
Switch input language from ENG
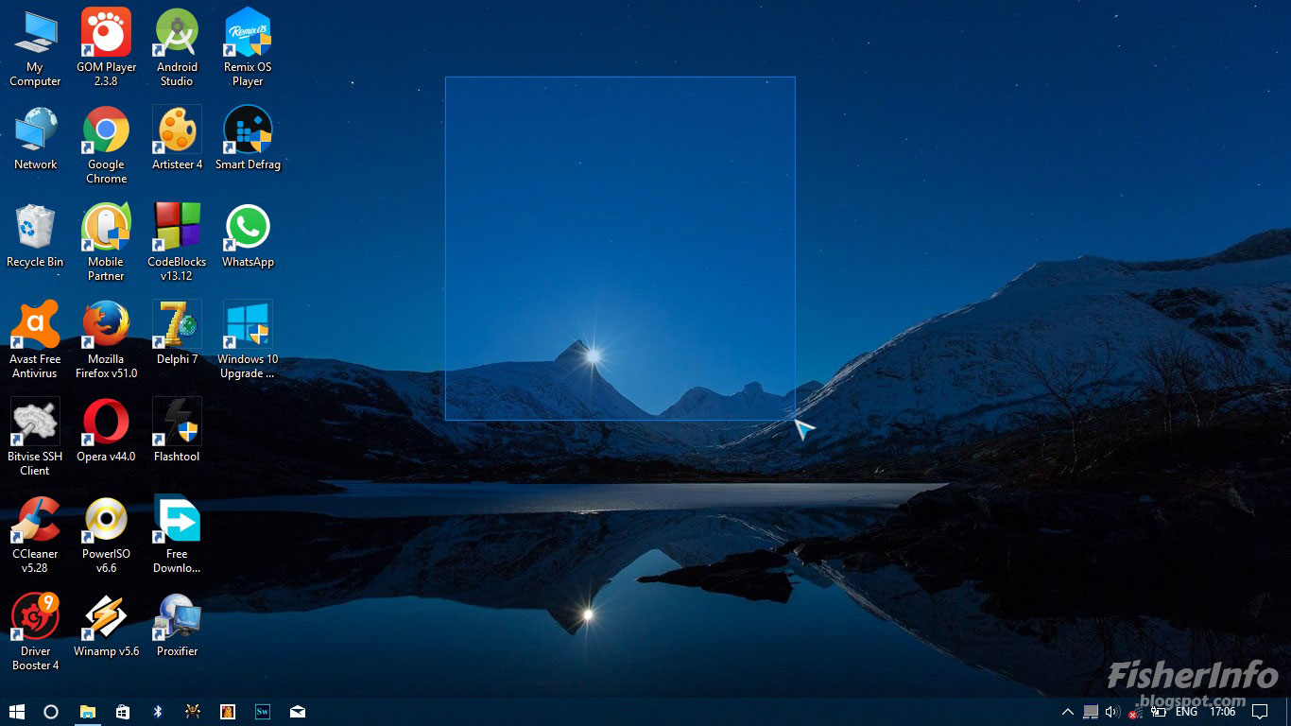1186,712
